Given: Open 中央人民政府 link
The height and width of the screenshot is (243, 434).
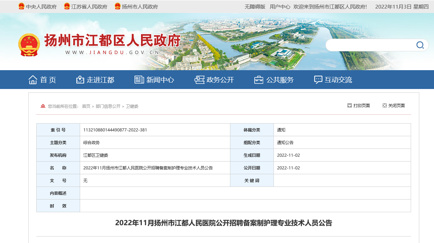Looking at the screenshot, I should click(41, 7).
